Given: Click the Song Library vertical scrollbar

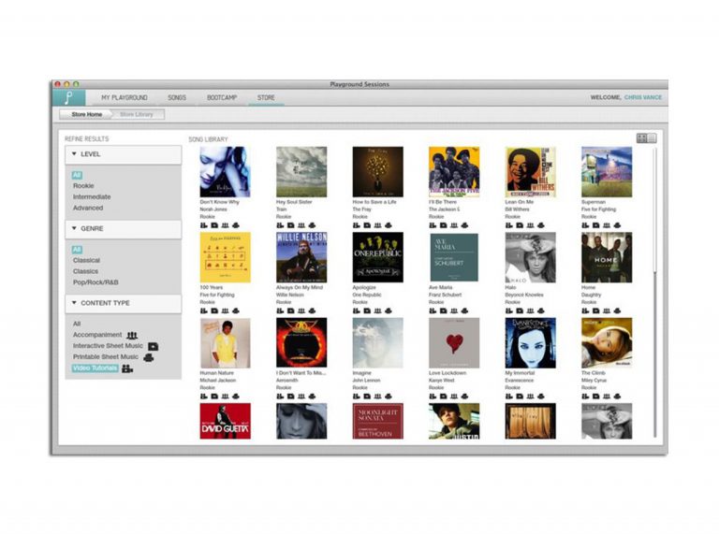Looking at the screenshot, I should coord(654,293).
